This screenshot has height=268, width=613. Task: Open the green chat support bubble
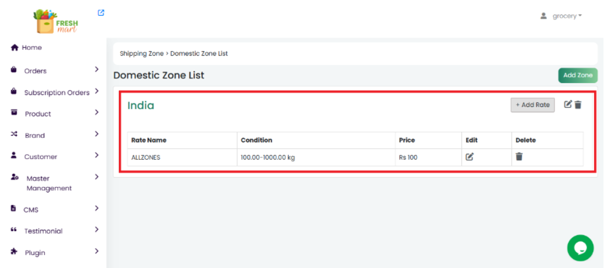point(580,248)
